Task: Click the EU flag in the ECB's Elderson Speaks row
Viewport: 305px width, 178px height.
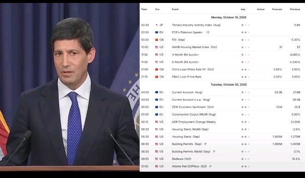Action: pos(157,32)
